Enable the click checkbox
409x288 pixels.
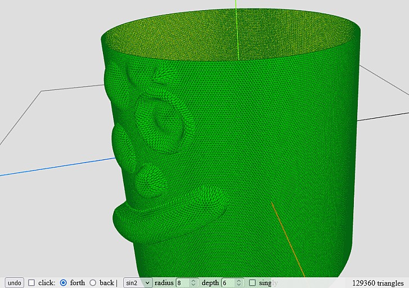32,282
